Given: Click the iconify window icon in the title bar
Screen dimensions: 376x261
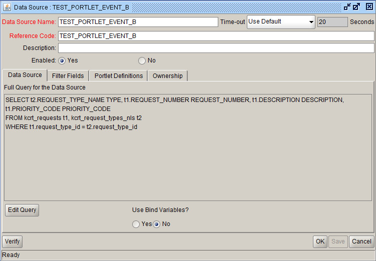Looking at the screenshot, I should (x=347, y=7).
